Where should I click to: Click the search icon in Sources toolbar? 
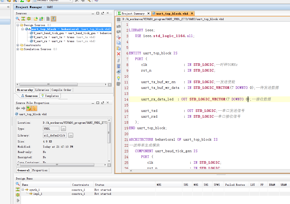click(18, 19)
